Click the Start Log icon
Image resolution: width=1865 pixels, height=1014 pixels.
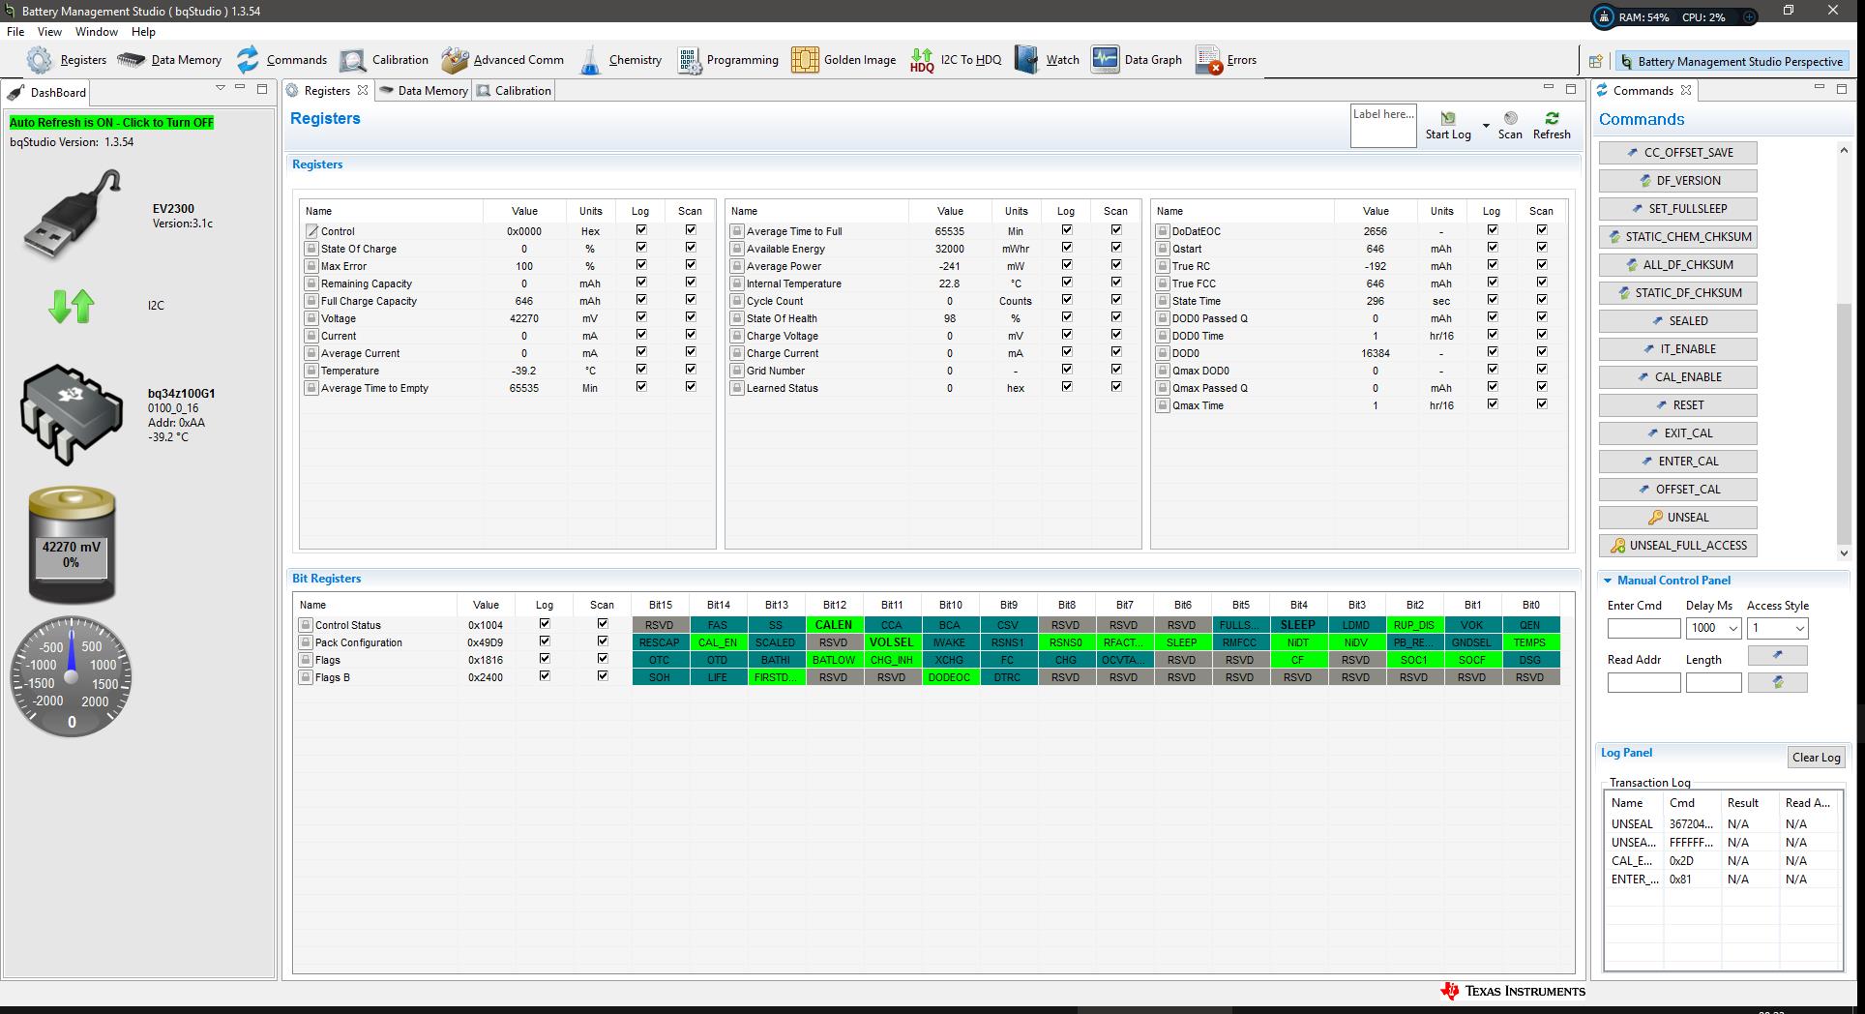click(x=1448, y=118)
